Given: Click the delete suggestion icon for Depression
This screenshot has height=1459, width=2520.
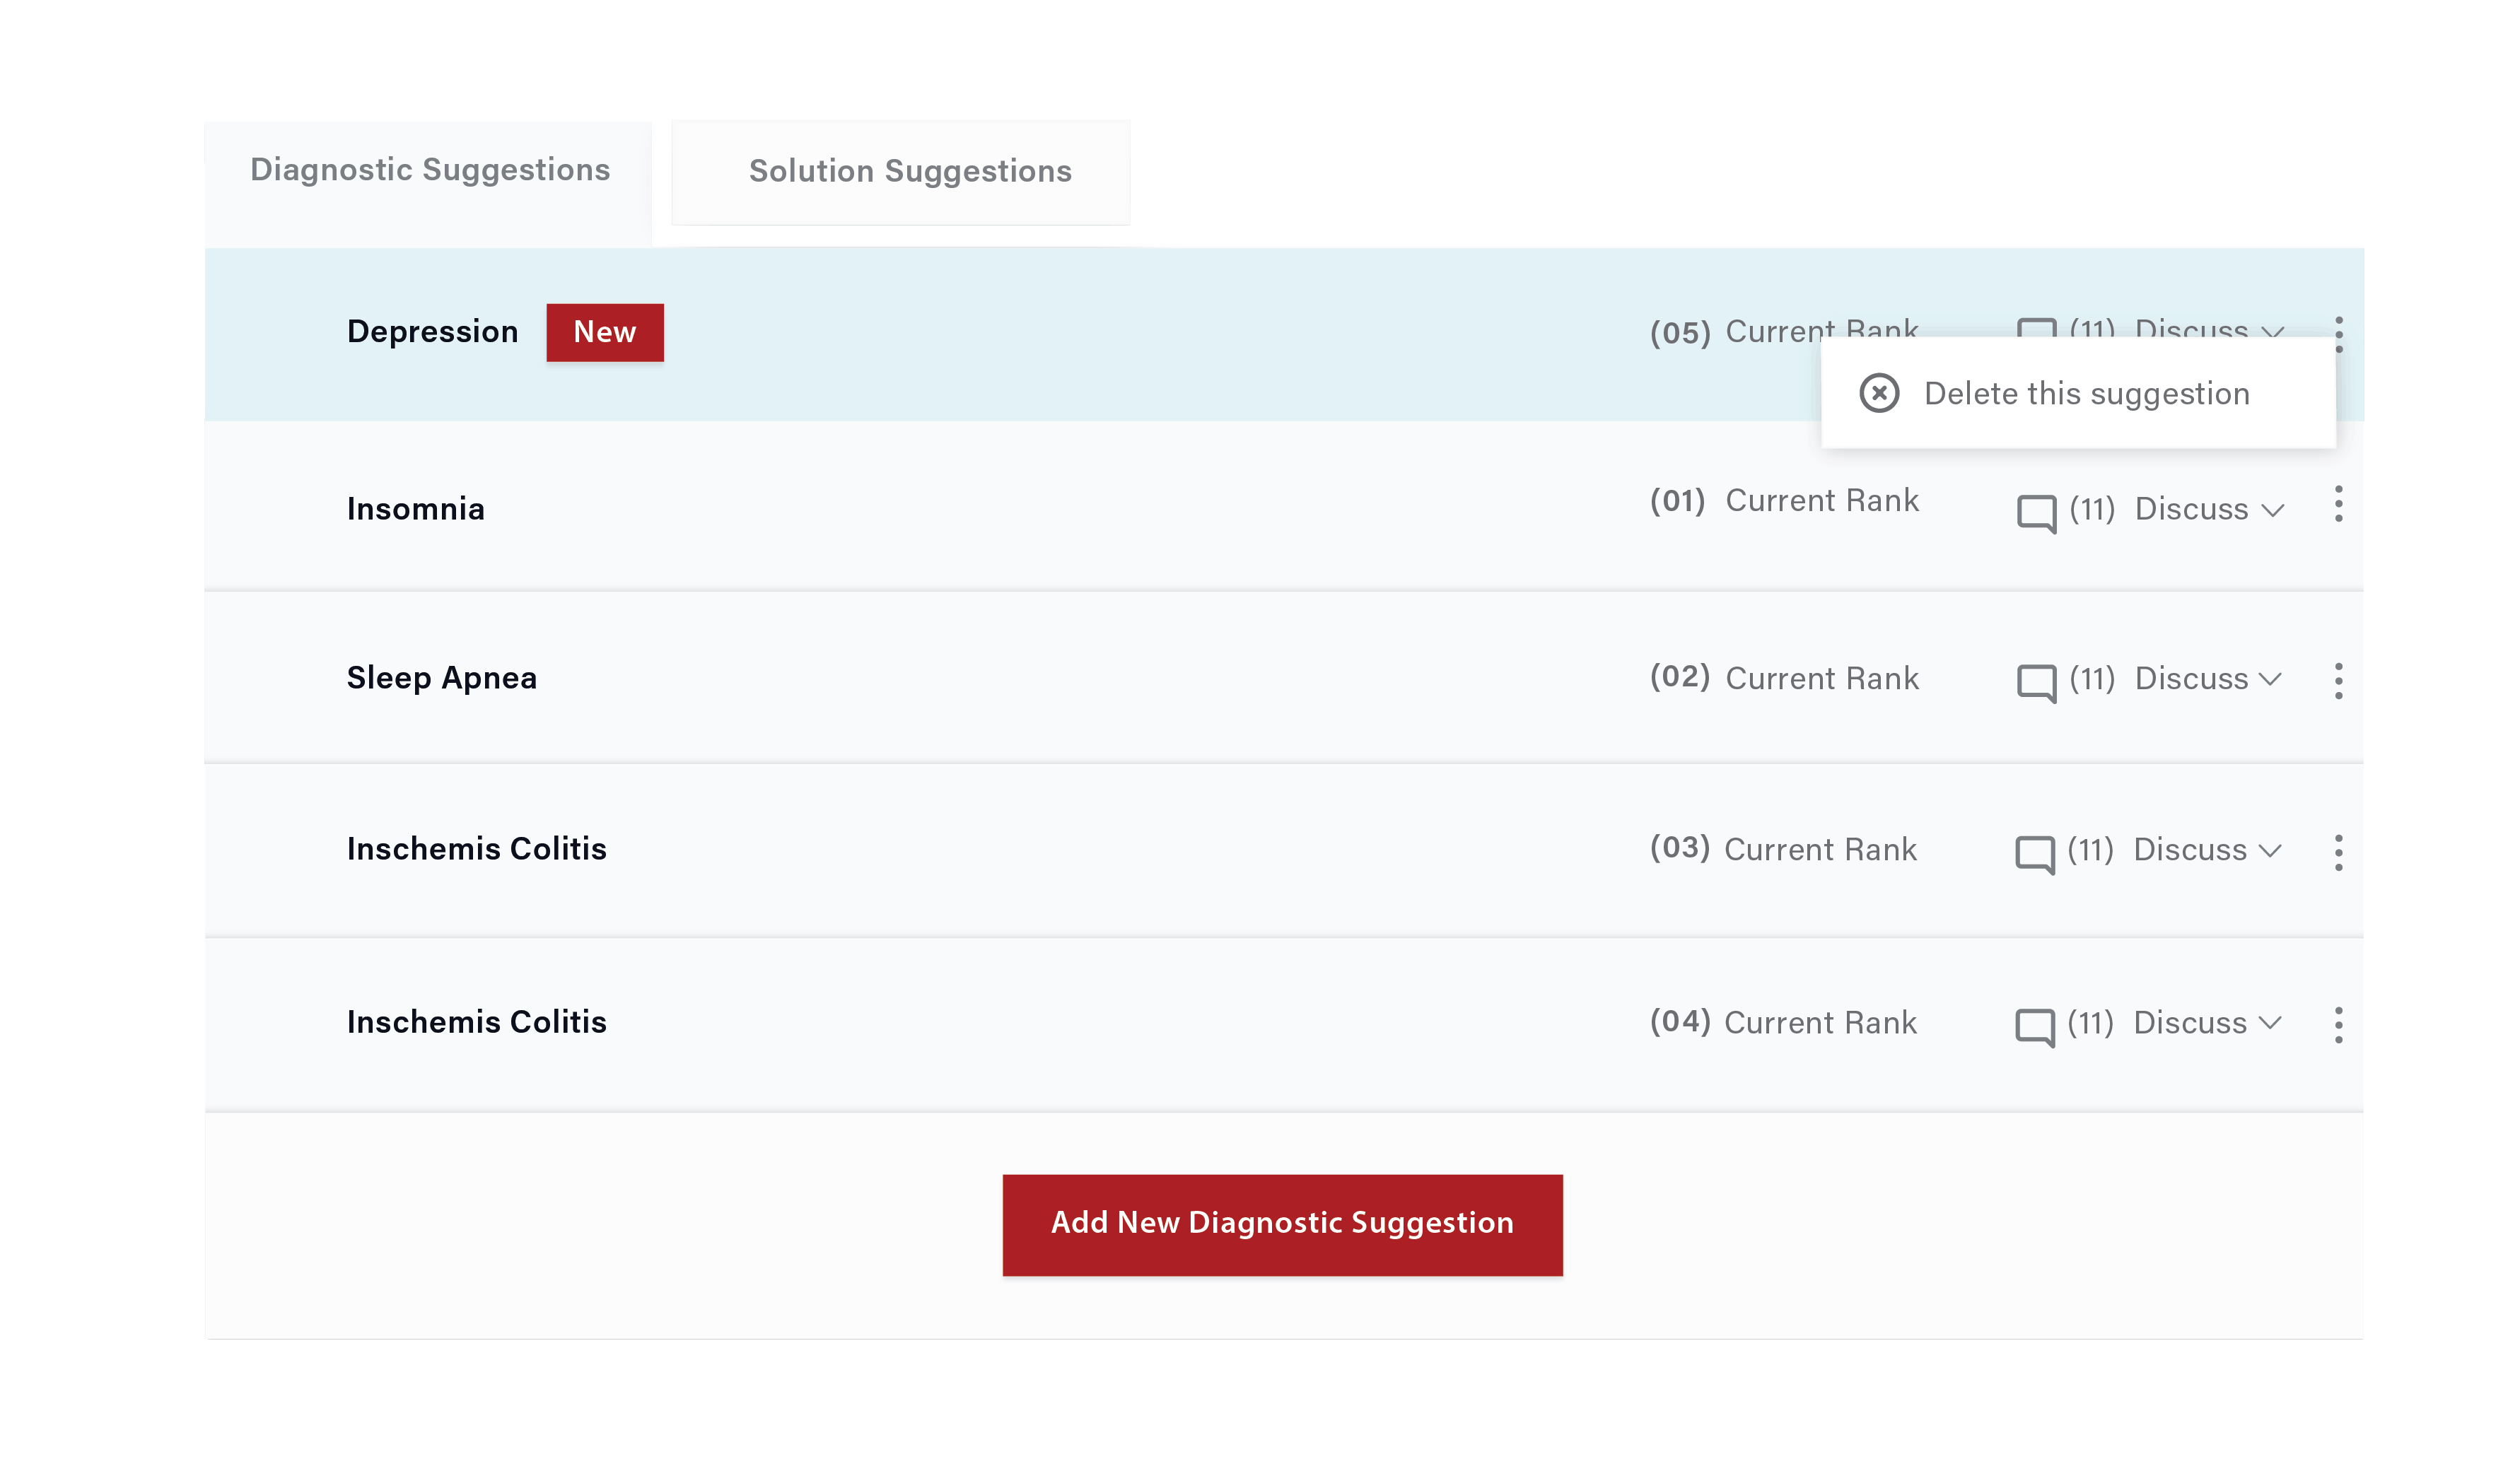Looking at the screenshot, I should point(1881,392).
